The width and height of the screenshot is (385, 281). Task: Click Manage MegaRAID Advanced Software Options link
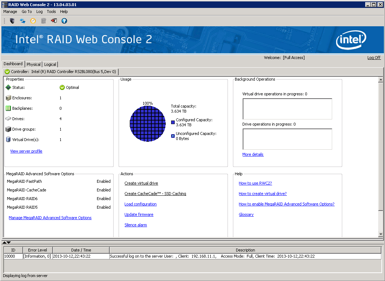50,218
